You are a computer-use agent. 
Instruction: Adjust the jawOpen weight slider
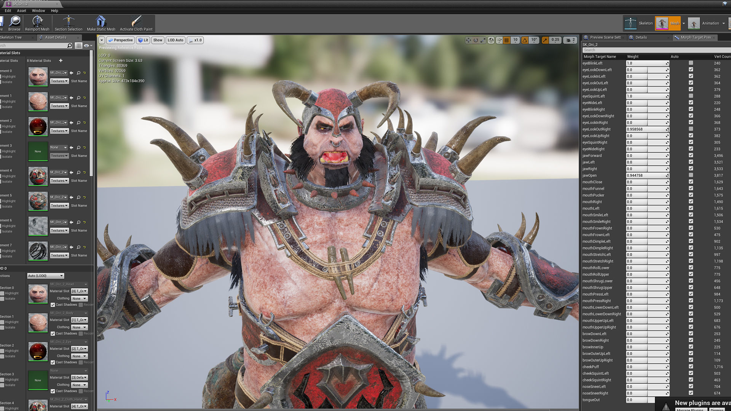[647, 175]
